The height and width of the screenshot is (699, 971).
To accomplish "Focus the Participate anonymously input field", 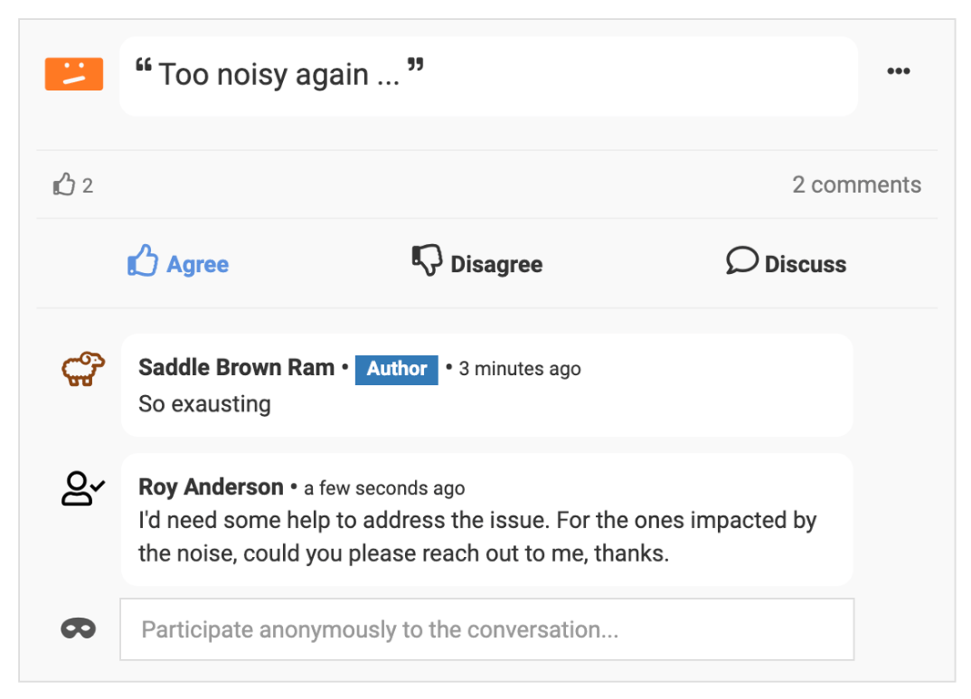I will click(487, 629).
